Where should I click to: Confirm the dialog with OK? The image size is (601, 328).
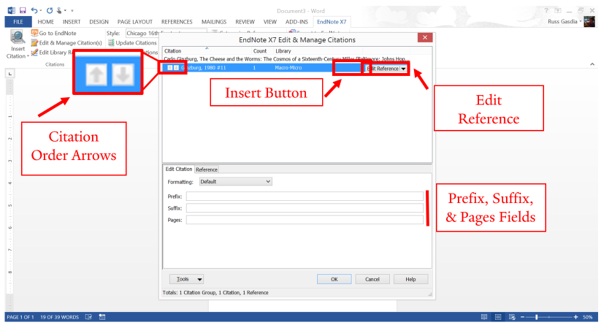point(334,279)
